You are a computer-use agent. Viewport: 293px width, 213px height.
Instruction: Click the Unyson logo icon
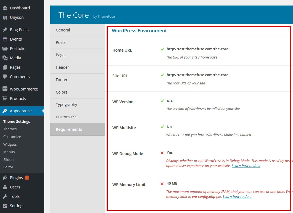pyautogui.click(x=5, y=18)
